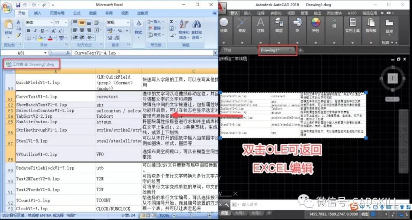The image size is (412, 220).
Task: Click the 查找和选择 binoculars icon
Action: tap(197, 24)
